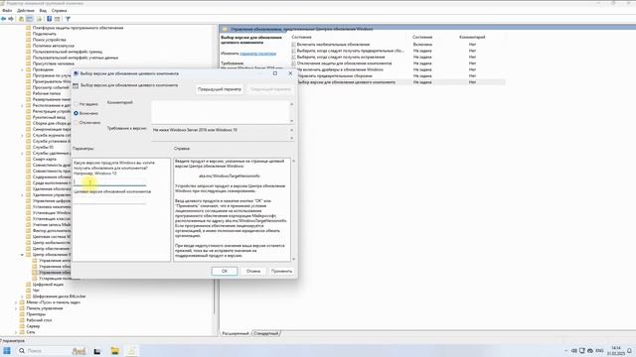Open the Windows Start button
This screenshot has height=357, width=636.
(x=7, y=350)
